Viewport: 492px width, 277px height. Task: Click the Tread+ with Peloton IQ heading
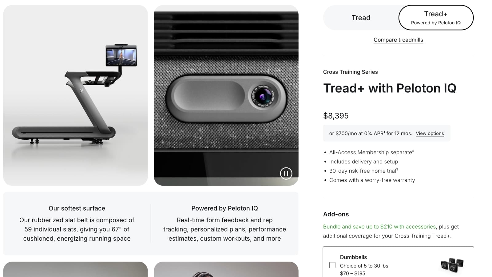390,88
